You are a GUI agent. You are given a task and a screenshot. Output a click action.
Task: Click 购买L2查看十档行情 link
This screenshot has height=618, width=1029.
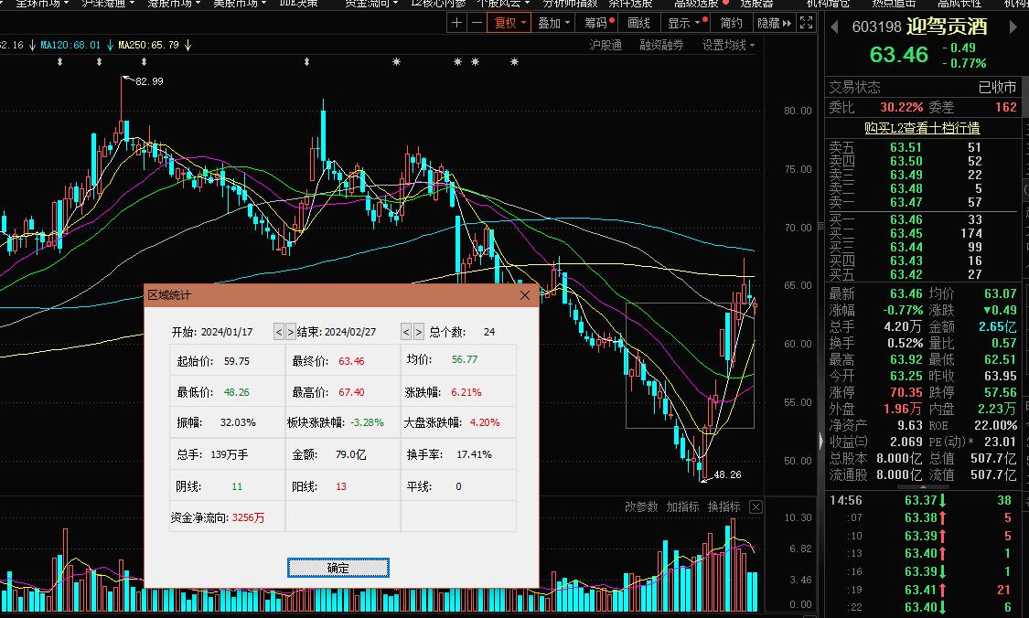point(922,128)
